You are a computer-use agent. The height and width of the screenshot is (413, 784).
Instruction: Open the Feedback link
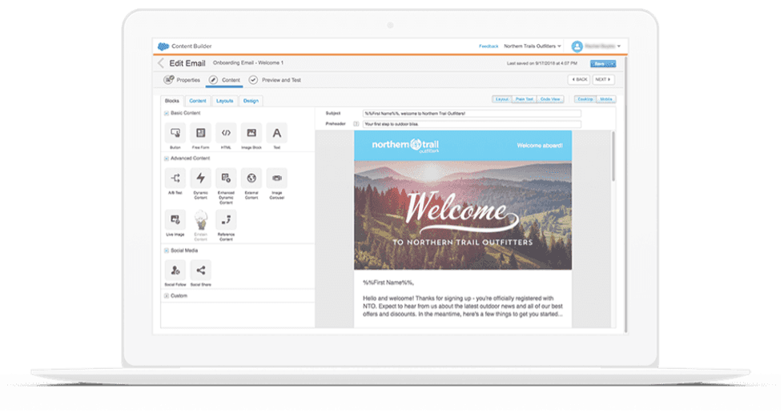pyautogui.click(x=488, y=46)
